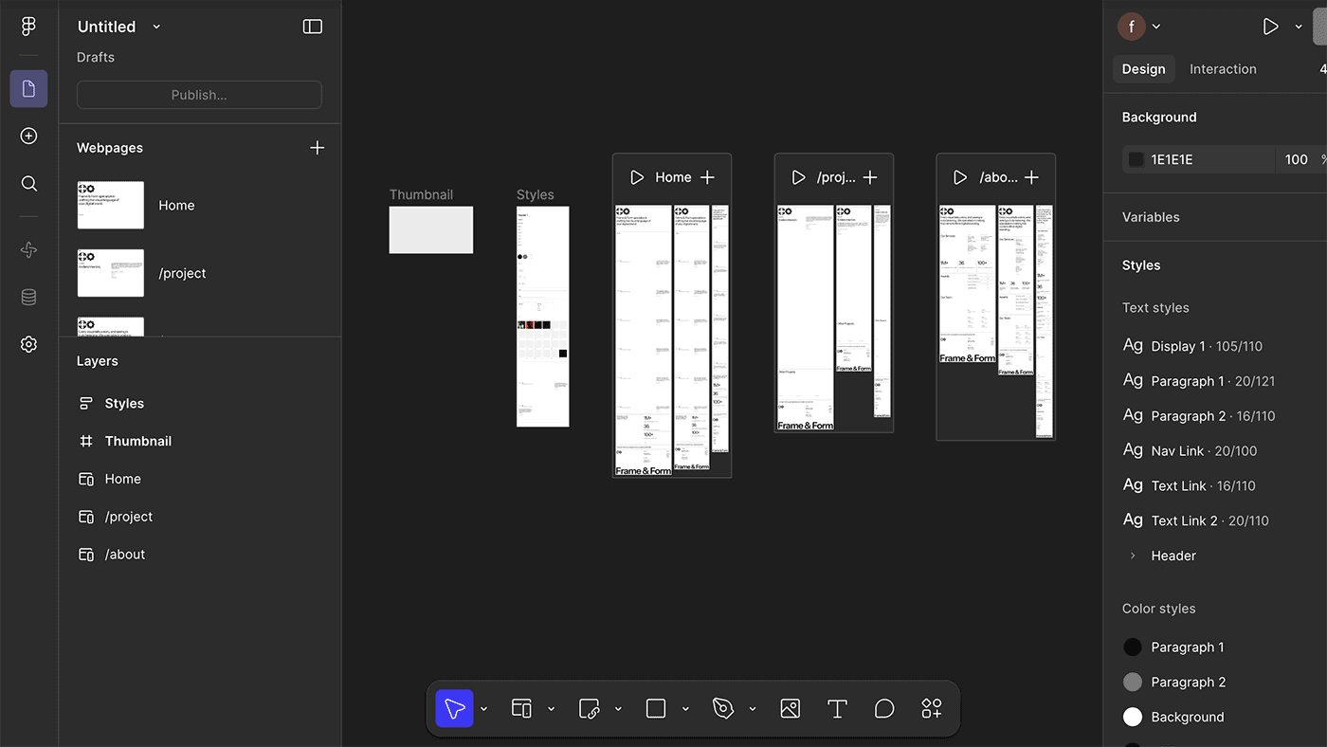Open Layout tool options chevron
This screenshot has width=1327, height=747.
click(551, 708)
